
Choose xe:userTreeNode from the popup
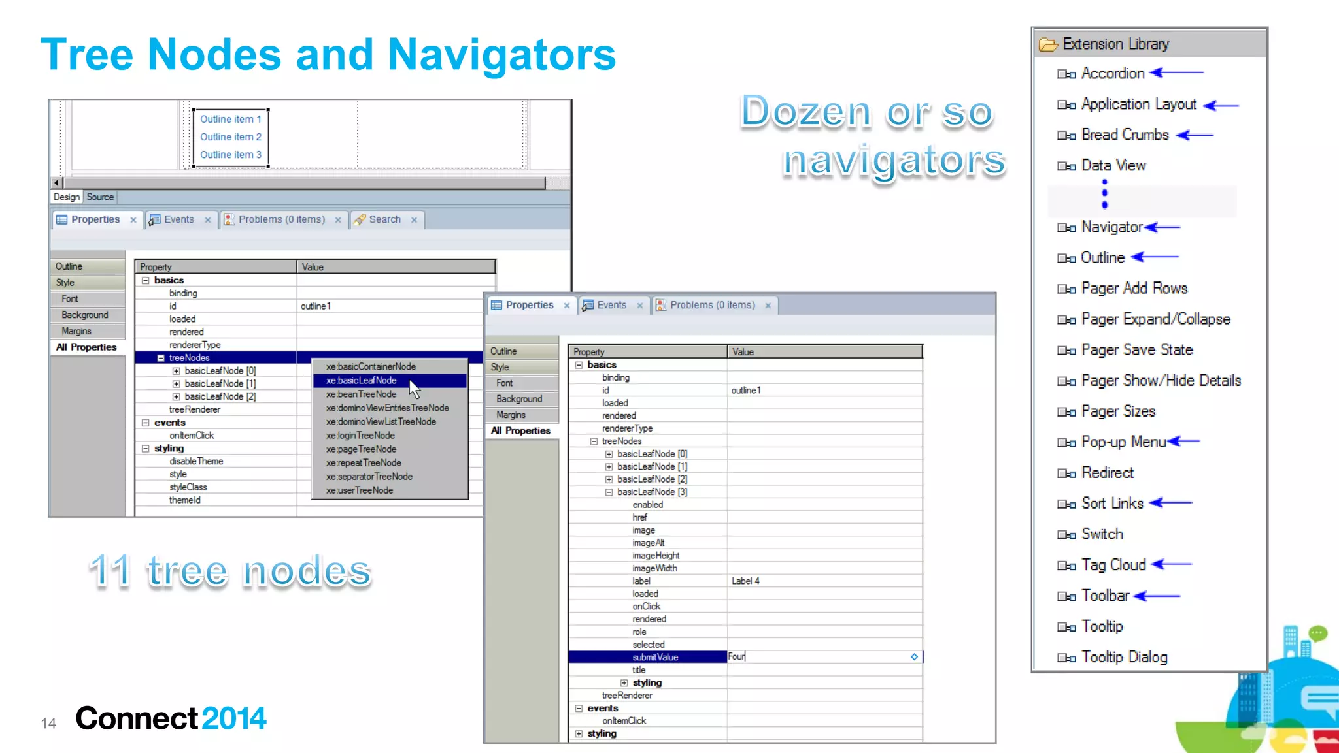coord(390,490)
